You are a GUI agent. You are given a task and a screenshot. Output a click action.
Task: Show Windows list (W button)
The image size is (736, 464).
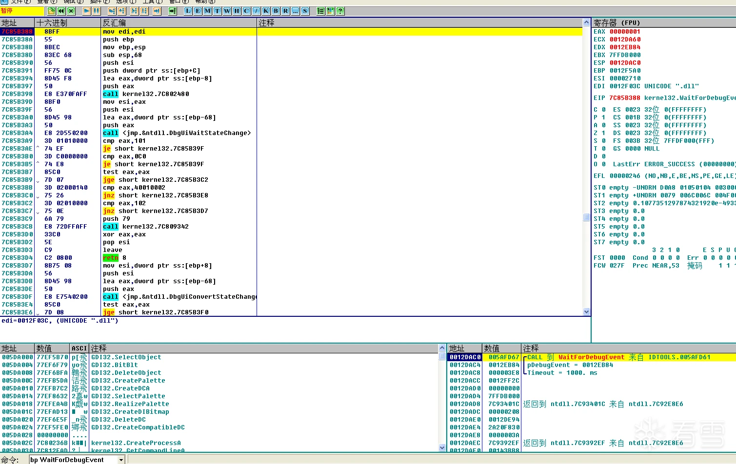(x=227, y=11)
